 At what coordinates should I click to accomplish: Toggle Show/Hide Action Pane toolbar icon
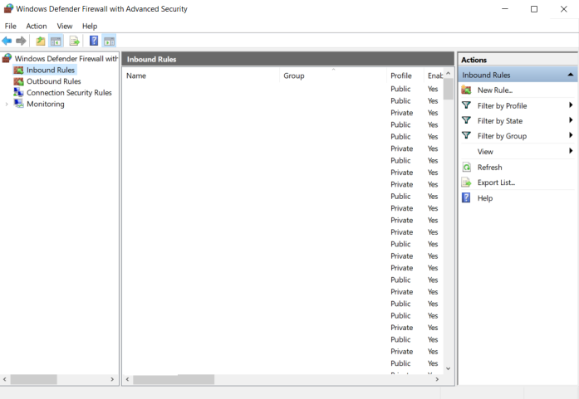pyautogui.click(x=109, y=41)
